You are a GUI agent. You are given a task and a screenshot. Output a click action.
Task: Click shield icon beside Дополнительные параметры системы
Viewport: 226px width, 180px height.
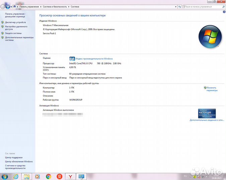point(2,38)
